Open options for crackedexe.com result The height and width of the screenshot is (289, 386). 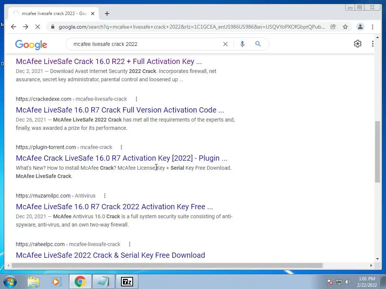click(136, 99)
